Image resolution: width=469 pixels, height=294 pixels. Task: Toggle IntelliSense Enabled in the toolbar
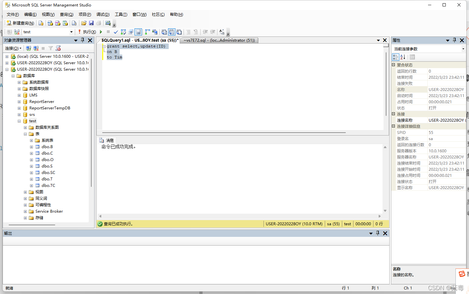pyautogui.click(x=138, y=32)
